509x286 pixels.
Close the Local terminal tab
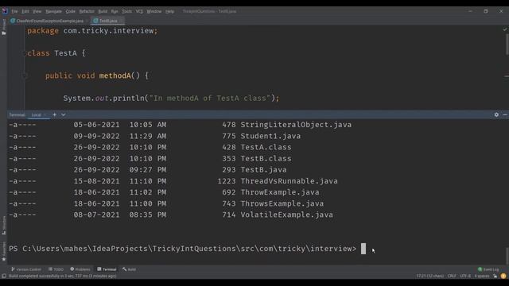45,114
